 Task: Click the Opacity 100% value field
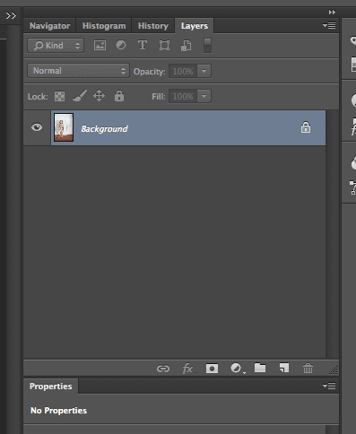pyautogui.click(x=183, y=71)
